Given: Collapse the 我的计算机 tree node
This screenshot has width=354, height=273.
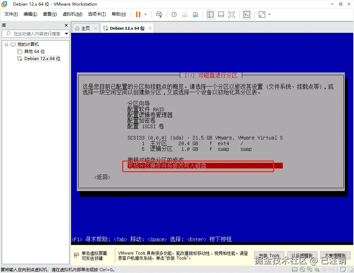Looking at the screenshot, I should point(6,44).
